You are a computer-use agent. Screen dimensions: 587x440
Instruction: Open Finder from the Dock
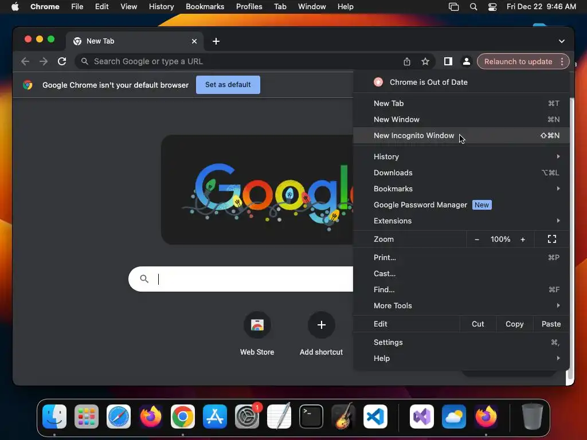click(54, 417)
